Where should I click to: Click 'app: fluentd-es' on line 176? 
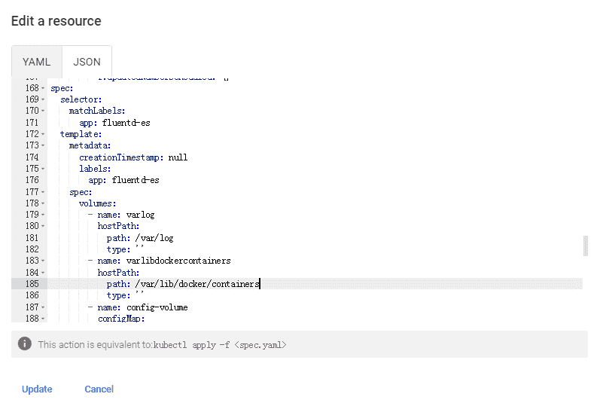123,180
